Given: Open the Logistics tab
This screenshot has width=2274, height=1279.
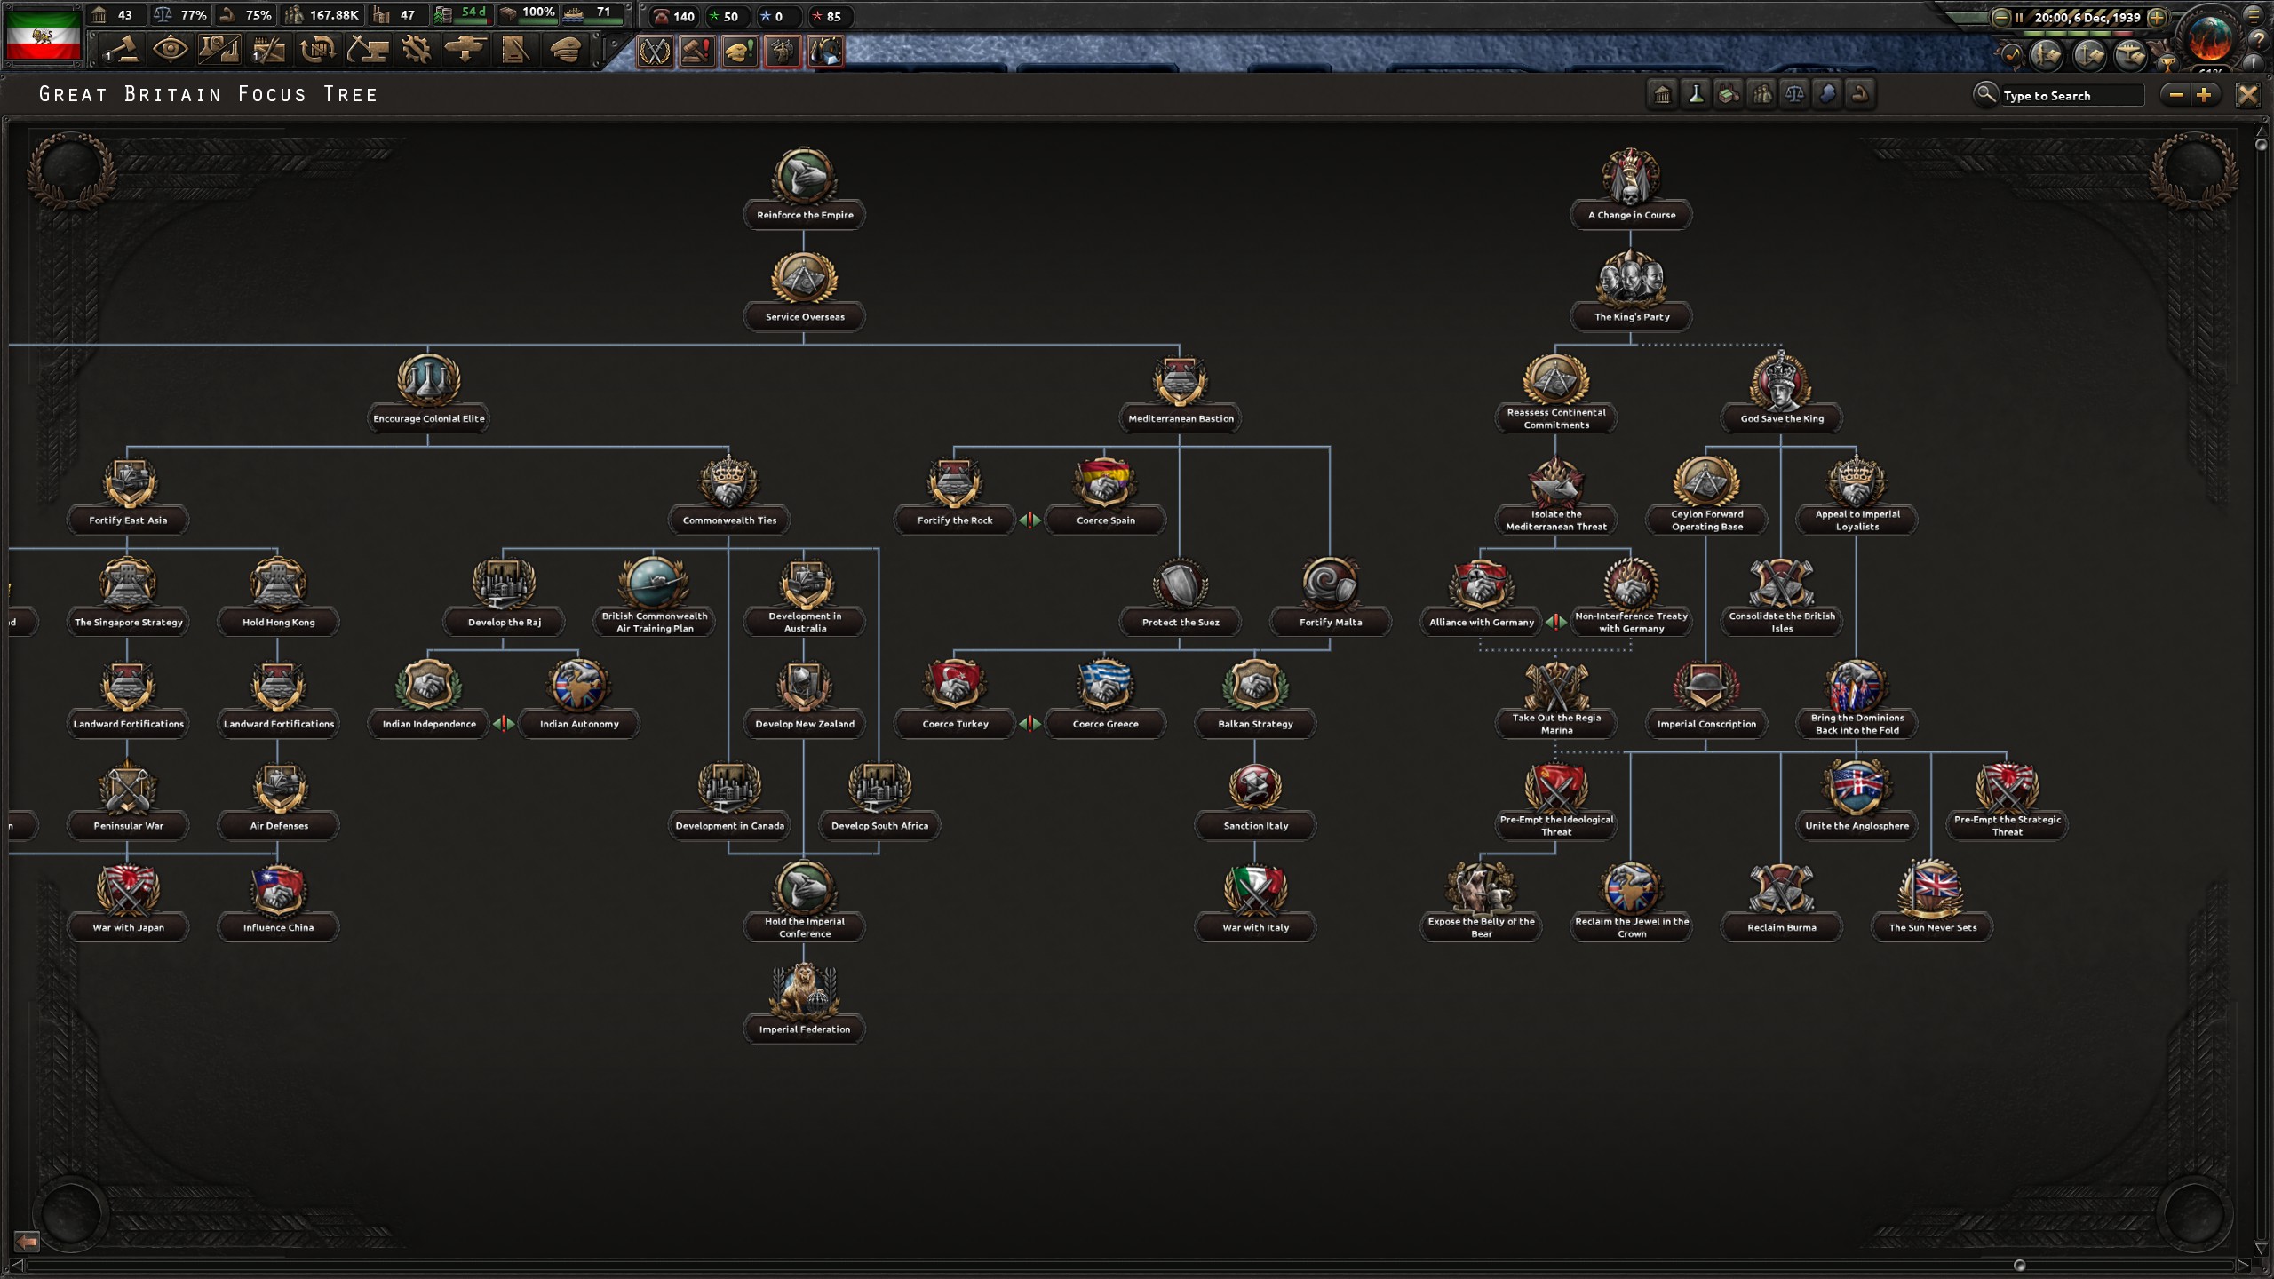Looking at the screenshot, I should (514, 50).
